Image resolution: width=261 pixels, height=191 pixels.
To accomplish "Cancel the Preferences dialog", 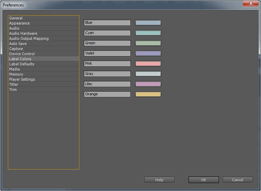I will coord(238,180).
